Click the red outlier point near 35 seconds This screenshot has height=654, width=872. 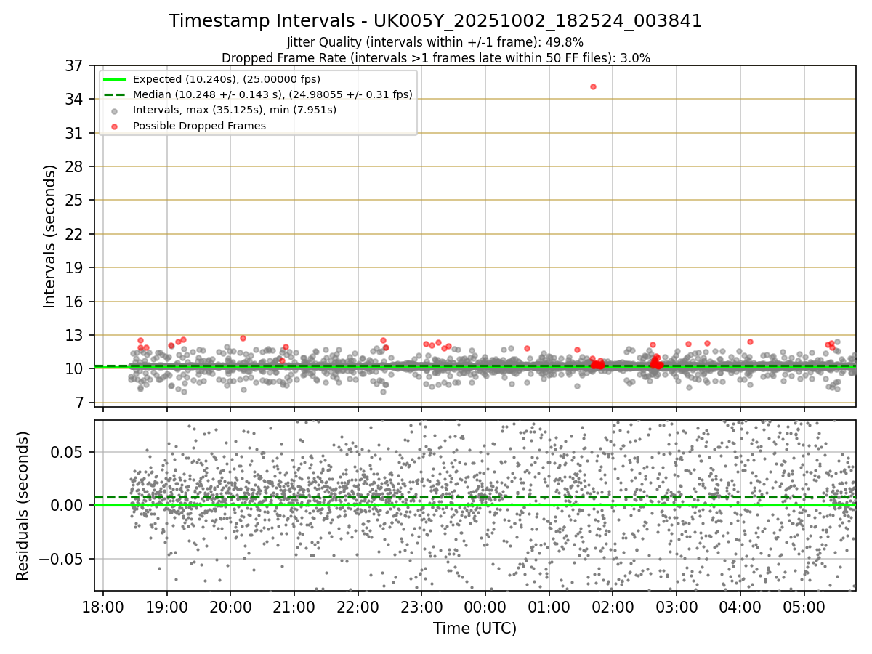(593, 86)
